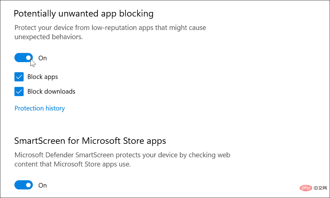Click the On label under SmartScreen section
Viewport: 330px width, 198px height.
[x=42, y=185]
